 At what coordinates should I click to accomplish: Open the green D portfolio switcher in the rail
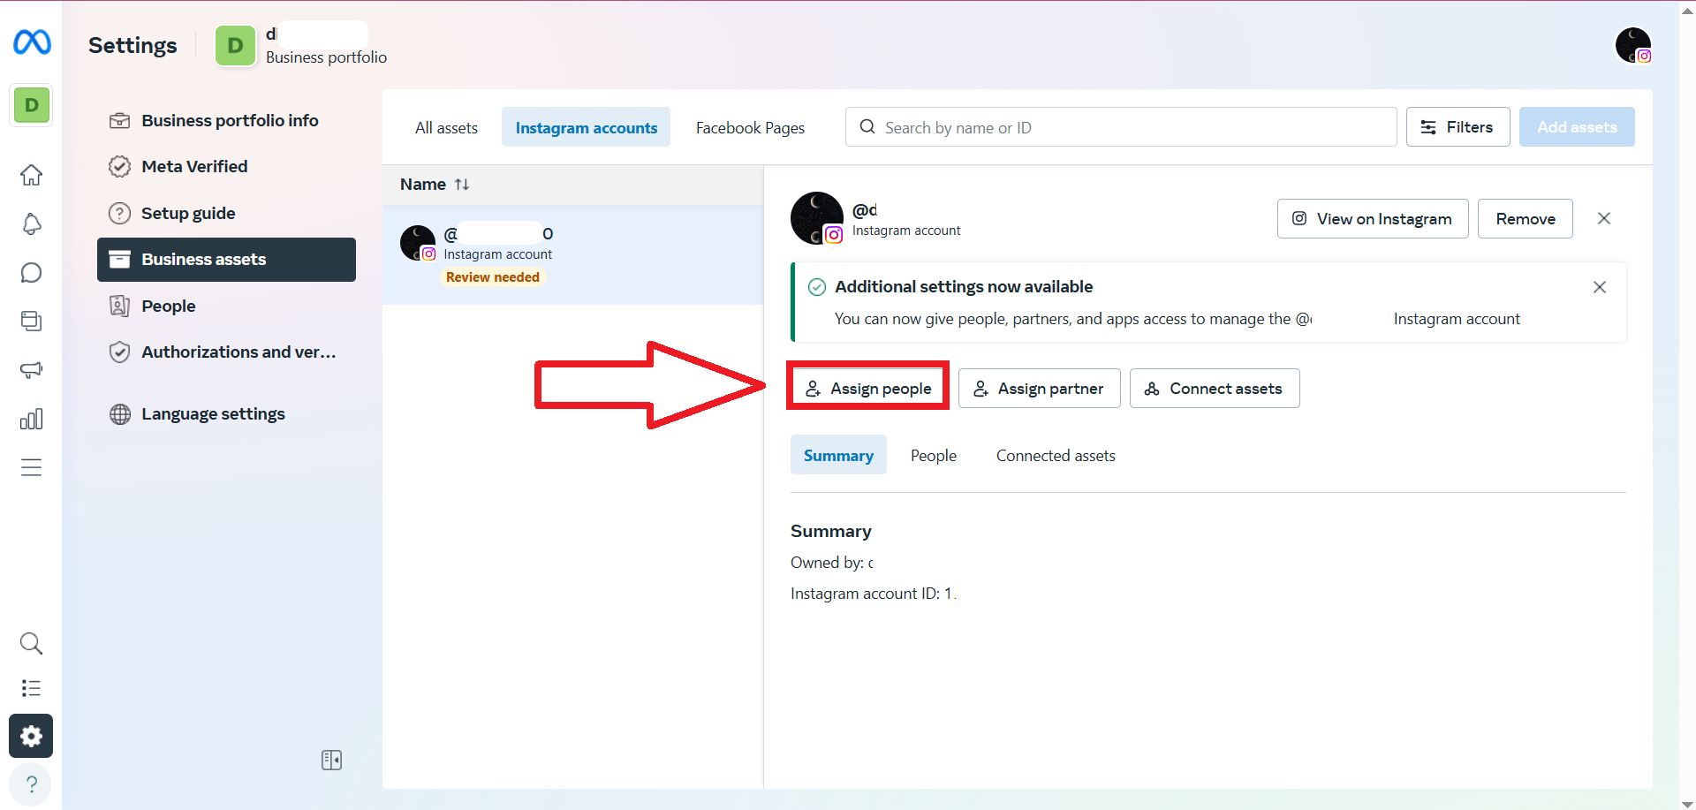pos(31,105)
